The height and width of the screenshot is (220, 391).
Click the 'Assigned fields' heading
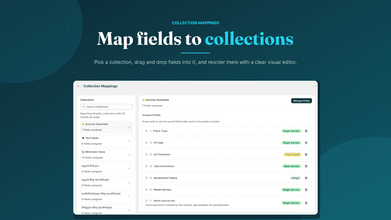coord(151,115)
